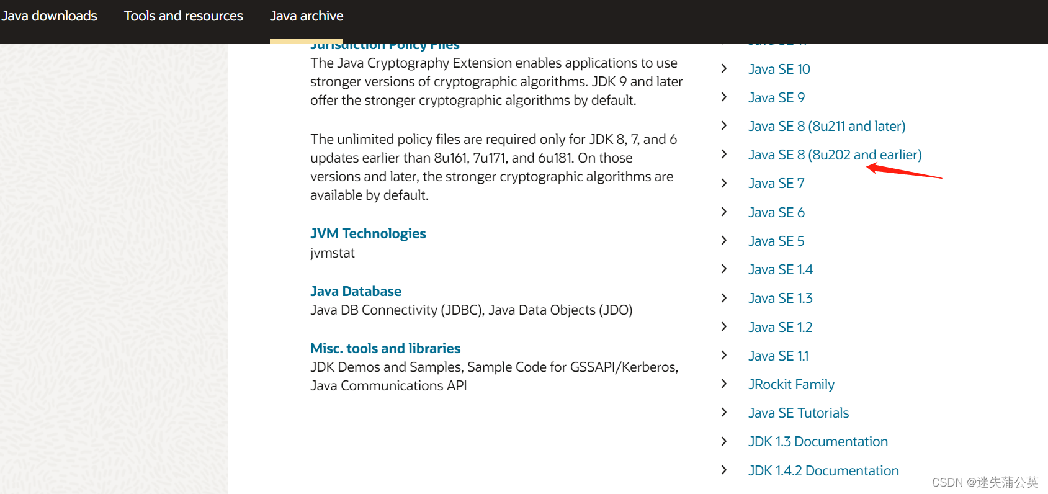Open the JDK 1.3 Documentation link
The width and height of the screenshot is (1048, 494).
pyautogui.click(x=818, y=441)
